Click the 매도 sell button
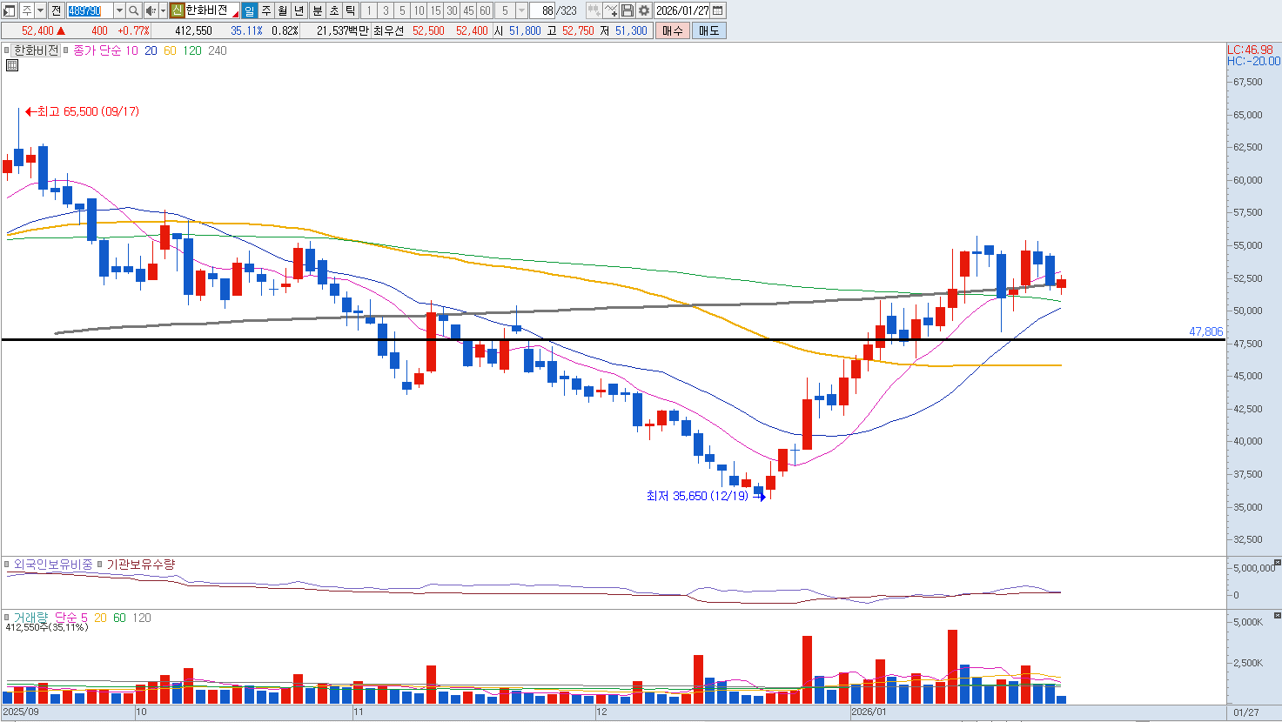Screen dimensions: 1282x722 pos(708,30)
